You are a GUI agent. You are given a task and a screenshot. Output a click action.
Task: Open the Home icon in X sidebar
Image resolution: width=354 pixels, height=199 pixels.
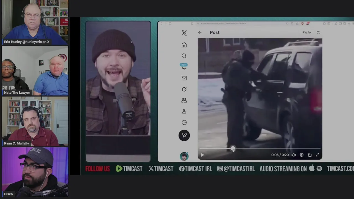[184, 45]
